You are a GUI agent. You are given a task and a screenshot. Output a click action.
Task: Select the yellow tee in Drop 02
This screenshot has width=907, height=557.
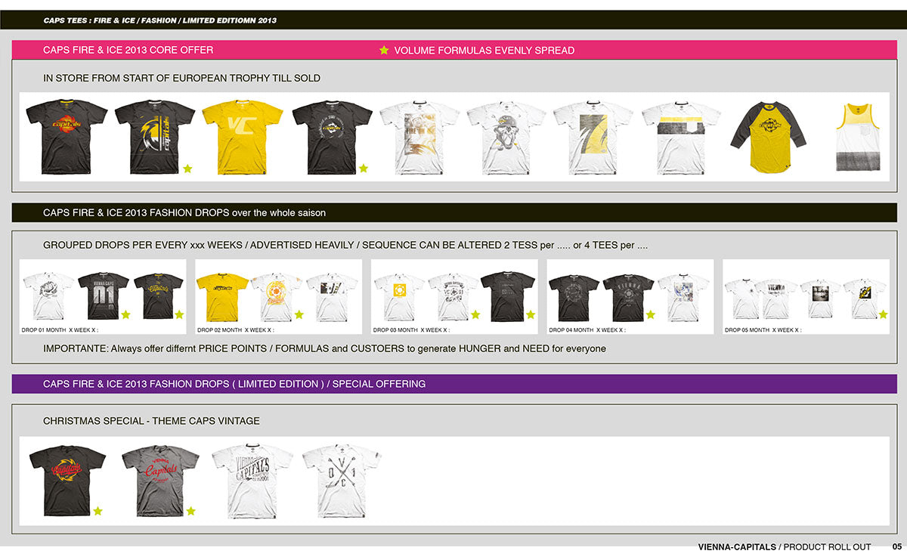[x=222, y=296]
